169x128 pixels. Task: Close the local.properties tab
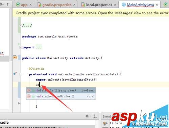[x=115, y=5]
